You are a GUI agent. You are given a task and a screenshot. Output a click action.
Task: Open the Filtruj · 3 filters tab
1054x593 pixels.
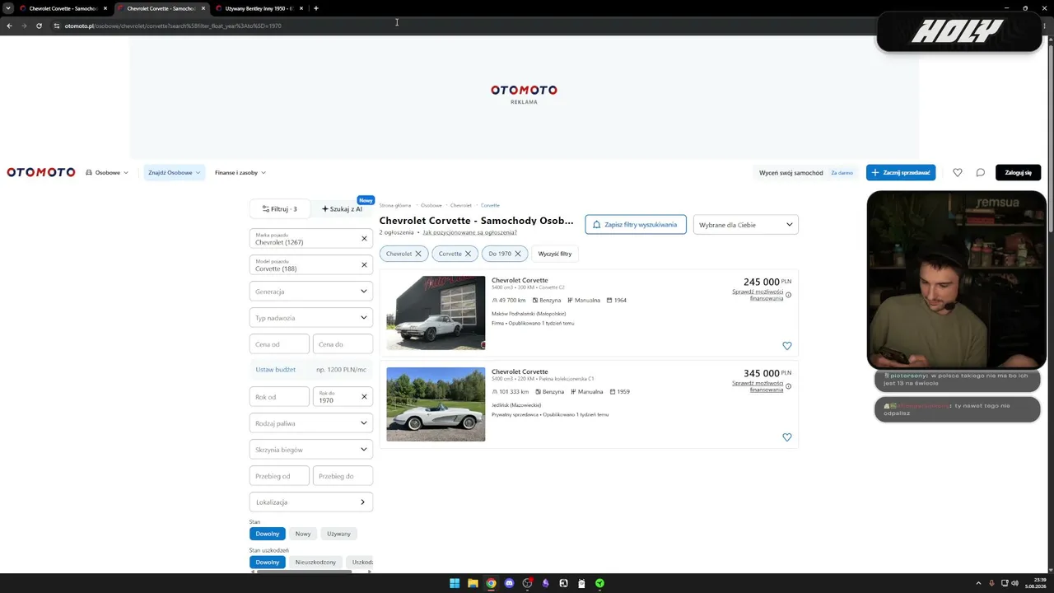click(280, 209)
